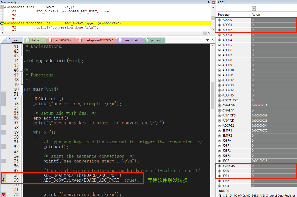Expand the JDR2 register
The width and height of the screenshot is (297, 197).
(220, 181)
